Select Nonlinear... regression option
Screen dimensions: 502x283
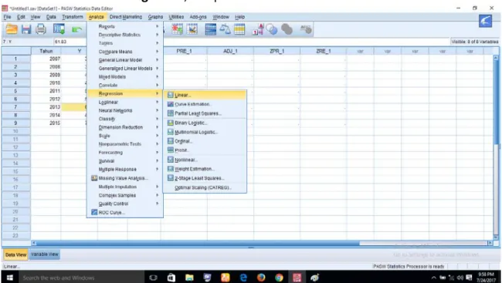click(x=205, y=160)
